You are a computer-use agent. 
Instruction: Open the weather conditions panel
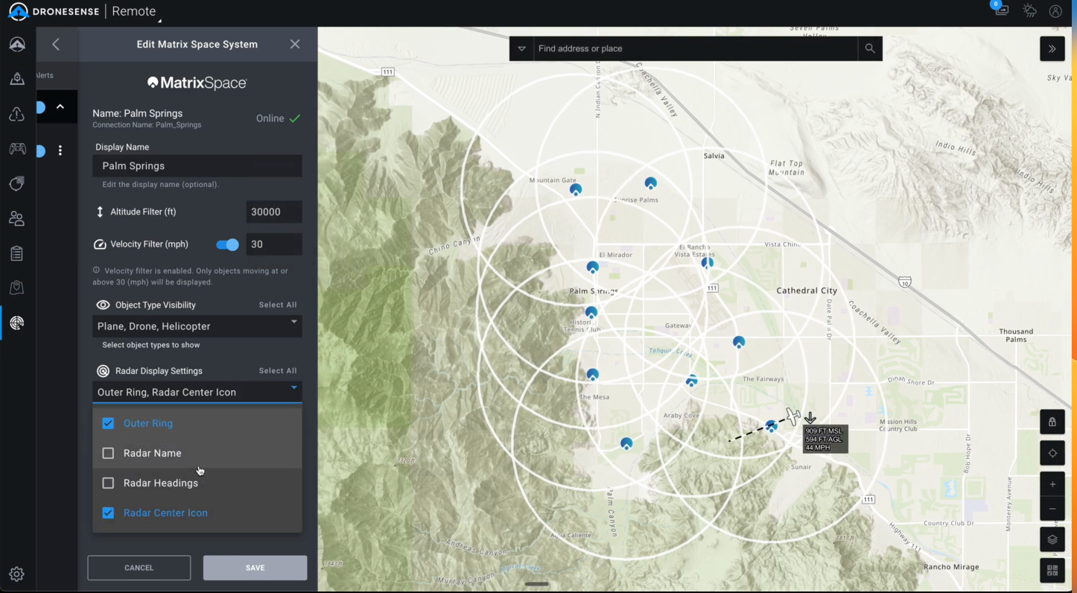[1029, 10]
